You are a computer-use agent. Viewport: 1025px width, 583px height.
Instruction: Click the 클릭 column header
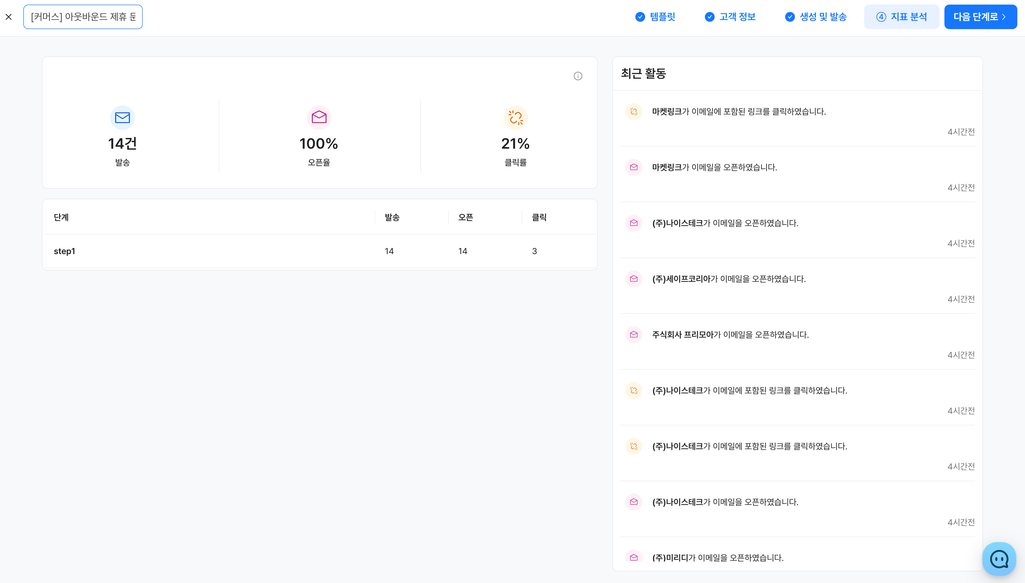pyautogui.click(x=539, y=217)
